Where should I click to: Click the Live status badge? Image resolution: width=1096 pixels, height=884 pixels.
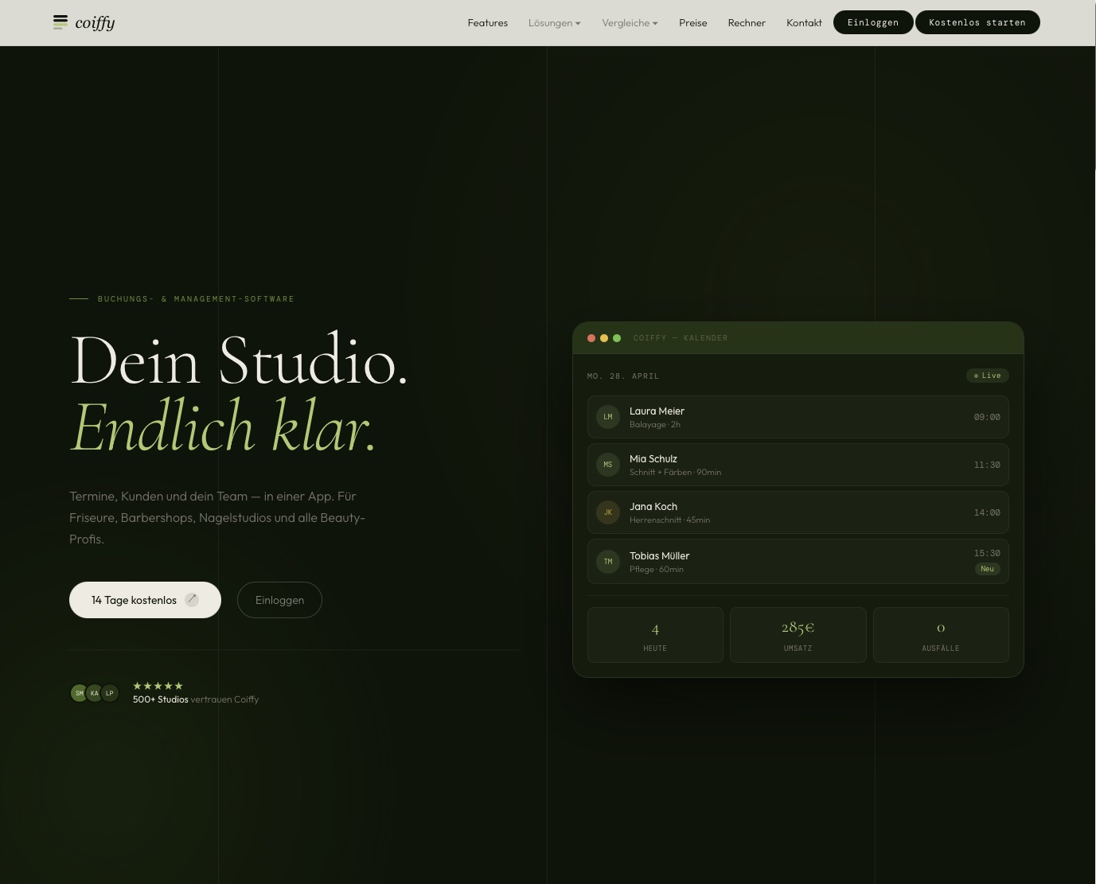point(988,376)
